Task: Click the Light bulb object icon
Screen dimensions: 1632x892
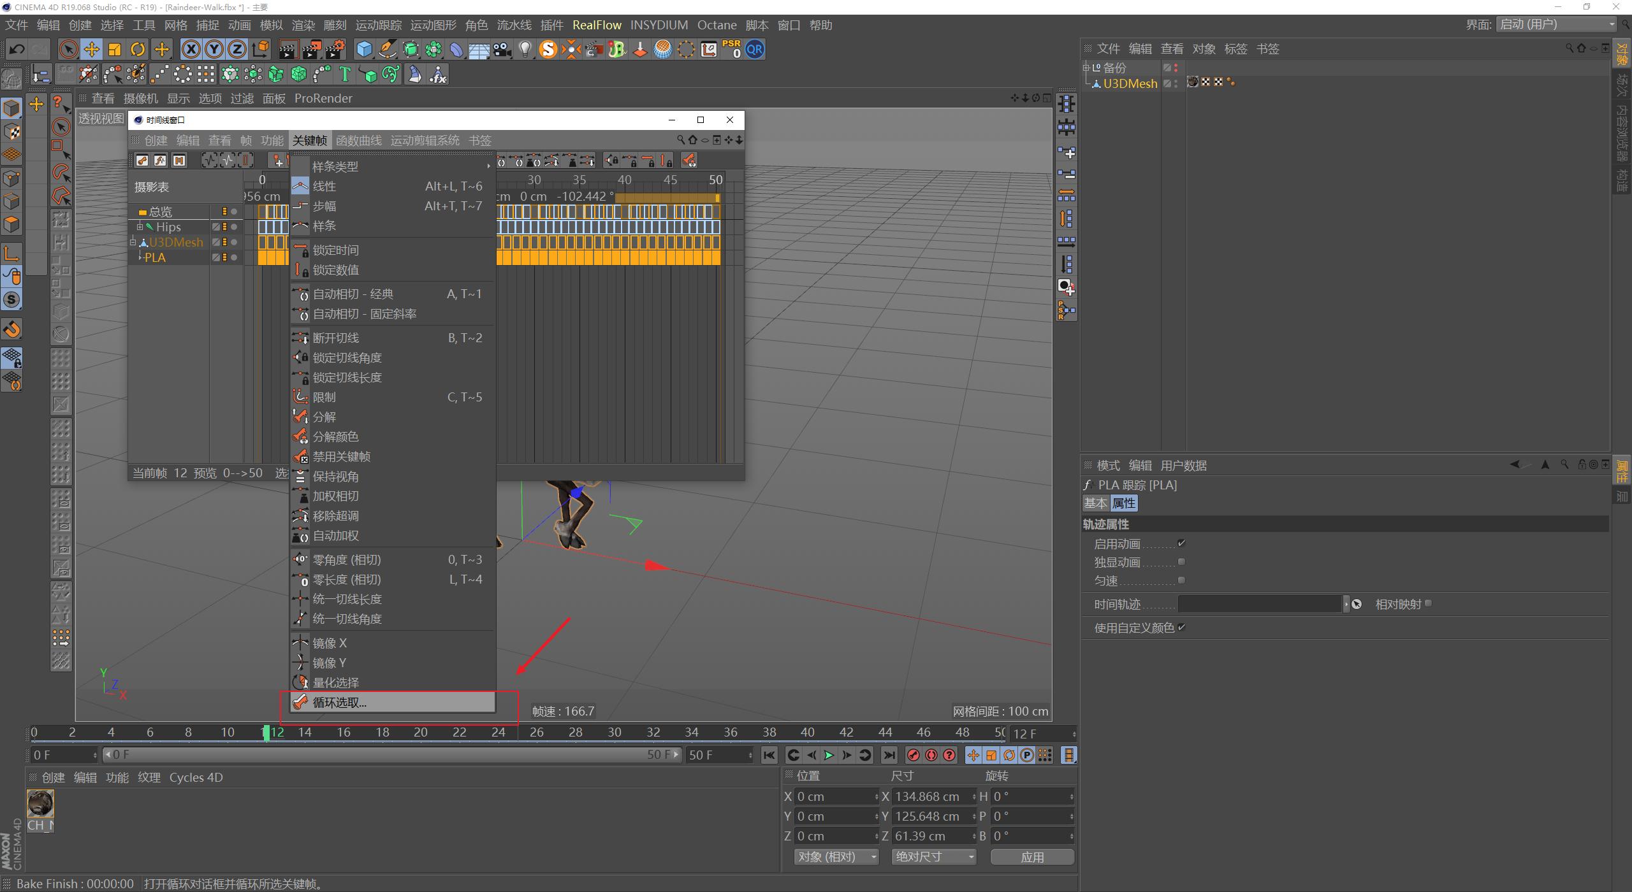Action: [x=525, y=49]
